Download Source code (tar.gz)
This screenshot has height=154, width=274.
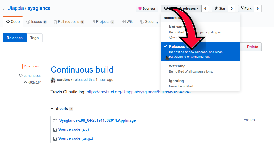[x=76, y=138]
